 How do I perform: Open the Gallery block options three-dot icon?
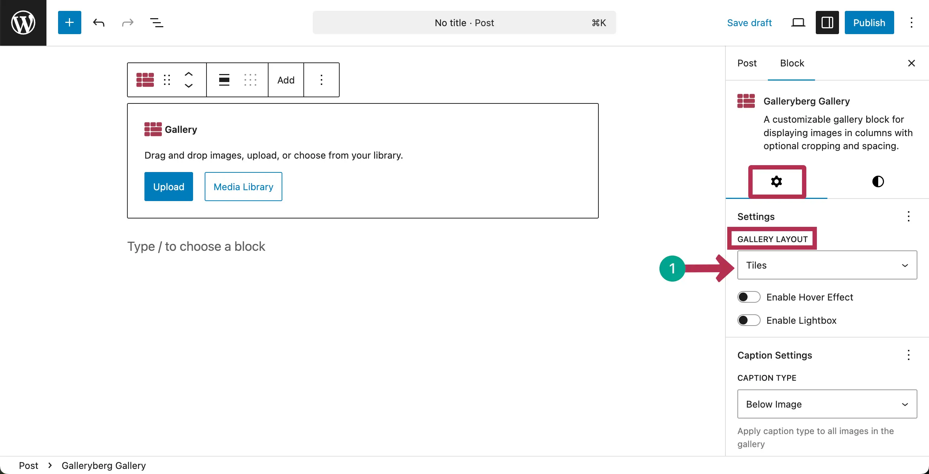point(322,80)
